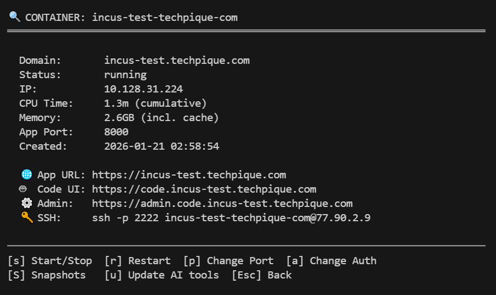Open the Admin link admin.code.incus-test.techpique.com
This screenshot has height=295, width=496.
coord(222,204)
